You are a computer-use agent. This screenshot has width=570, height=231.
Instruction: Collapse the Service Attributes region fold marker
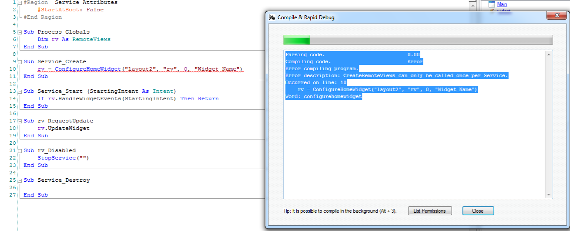[20, 3]
